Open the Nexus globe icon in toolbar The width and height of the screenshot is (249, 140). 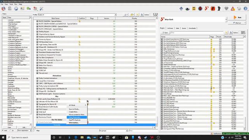[x=16, y=9]
